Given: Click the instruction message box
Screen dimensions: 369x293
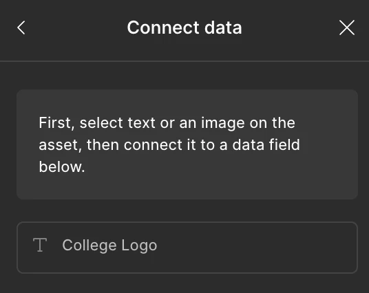Looking at the screenshot, I should (x=187, y=144).
